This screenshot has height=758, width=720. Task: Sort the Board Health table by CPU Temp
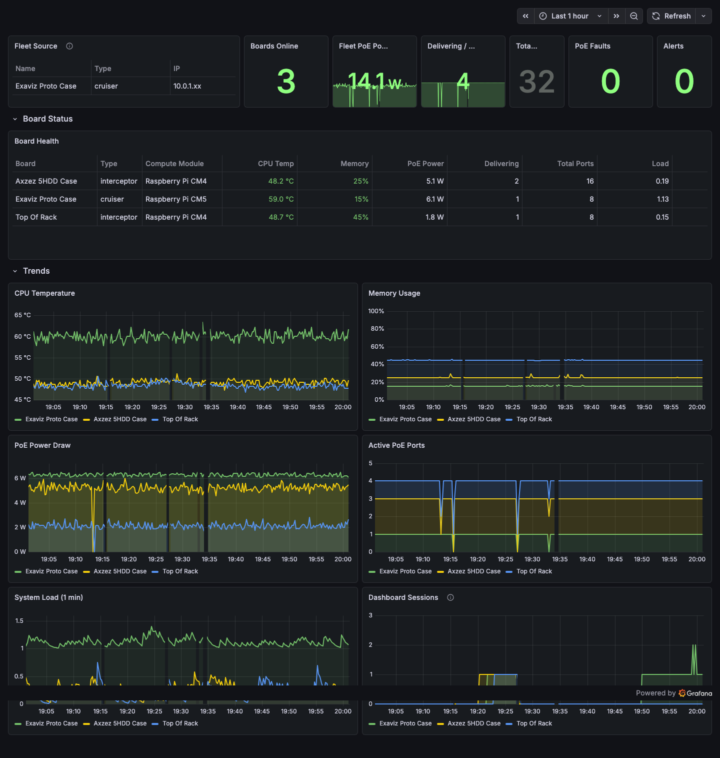pos(275,163)
